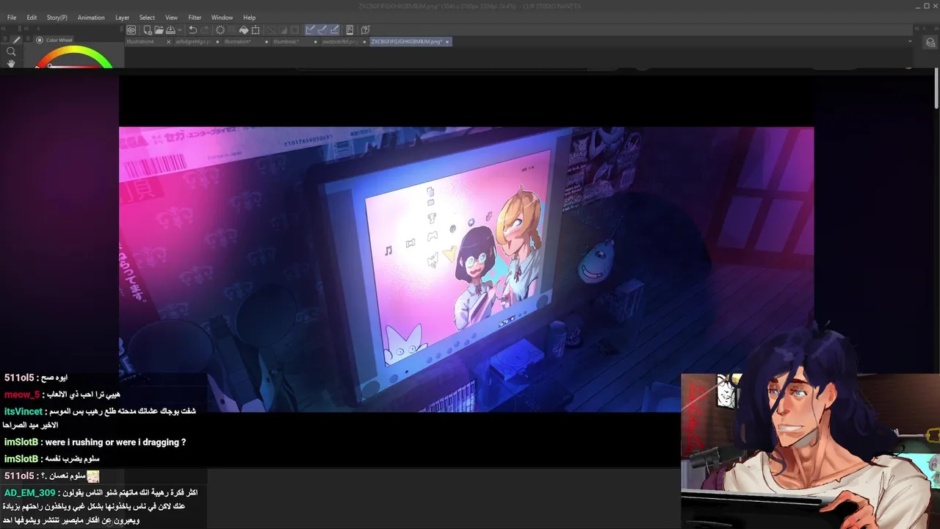The image size is (940, 529).
Task: Click message 'were i rushing or were i dragging ?'
Action: click(x=115, y=442)
